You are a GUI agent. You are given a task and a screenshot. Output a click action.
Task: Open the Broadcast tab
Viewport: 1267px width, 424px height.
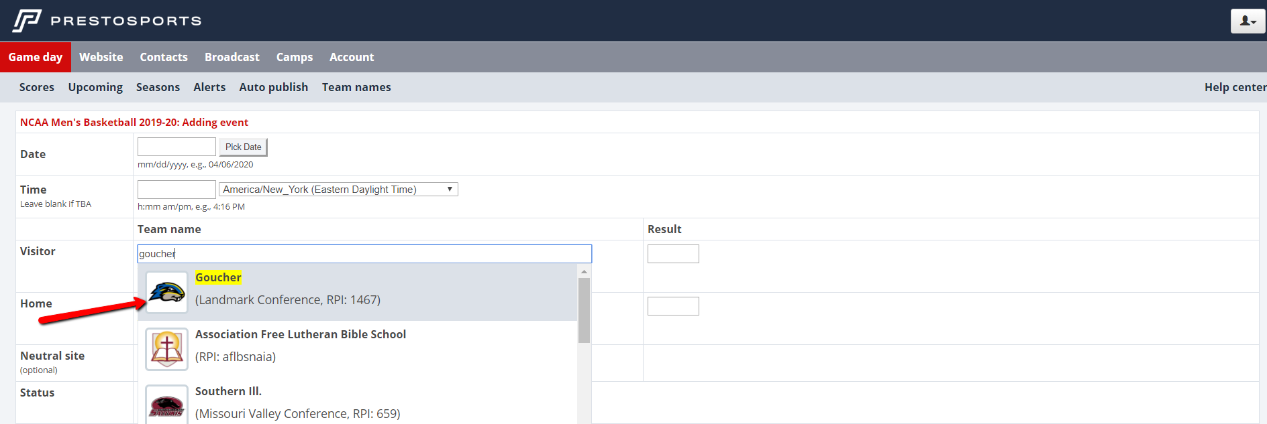pyautogui.click(x=232, y=57)
